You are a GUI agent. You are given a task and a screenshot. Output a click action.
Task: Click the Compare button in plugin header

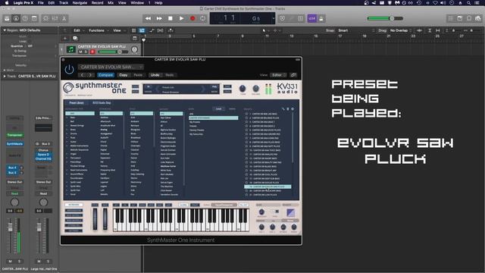click(106, 75)
